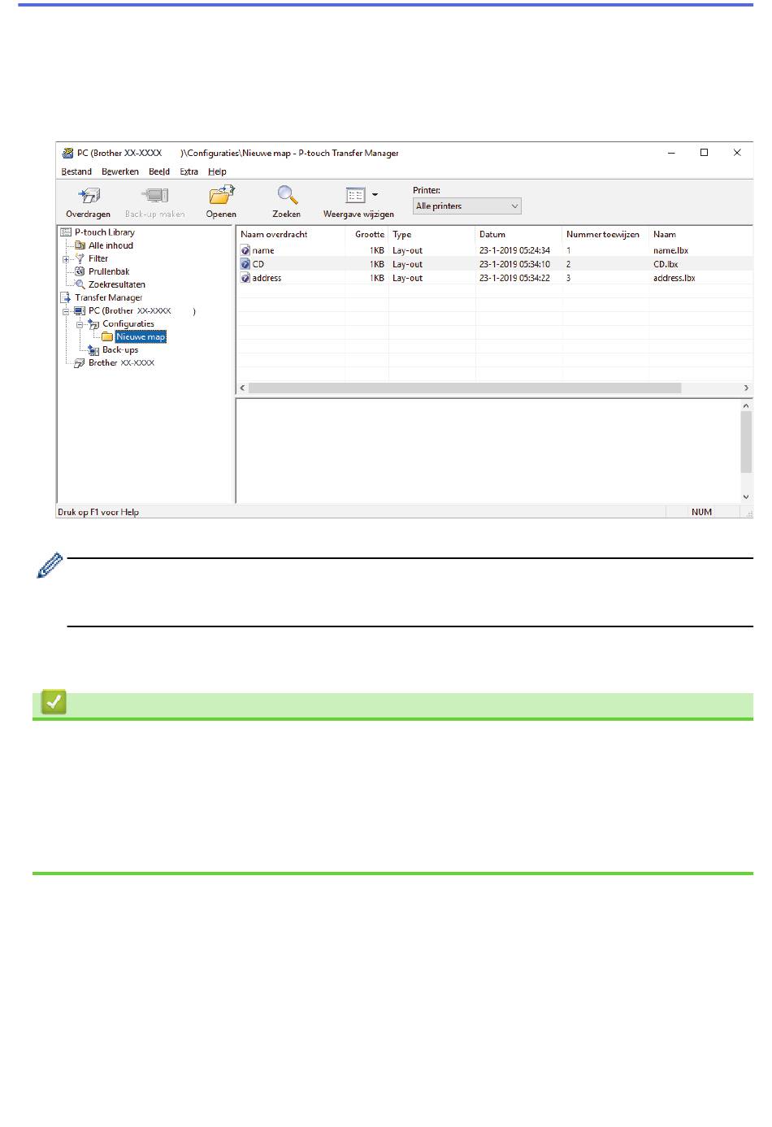Image resolution: width=772 pixels, height=1127 pixels.
Task: Sort by Grootte column header
Action: tap(367, 234)
